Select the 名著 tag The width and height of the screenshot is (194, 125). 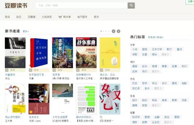pyautogui.click(x=145, y=54)
